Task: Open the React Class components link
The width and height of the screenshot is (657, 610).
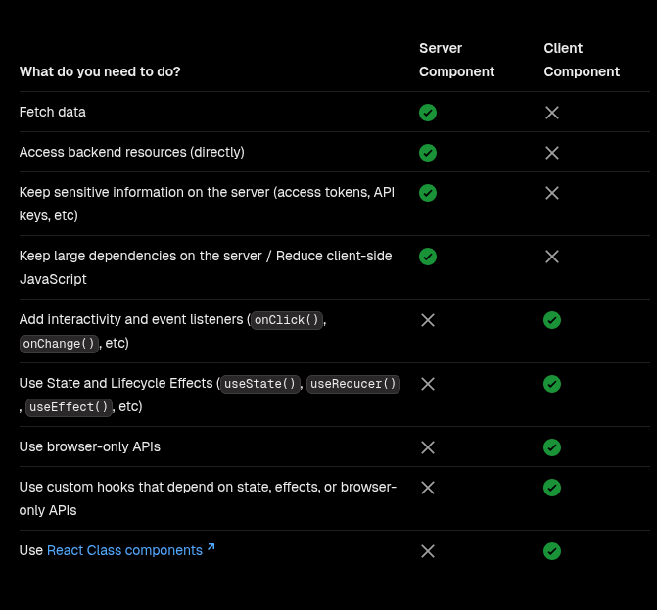Action: pos(125,550)
